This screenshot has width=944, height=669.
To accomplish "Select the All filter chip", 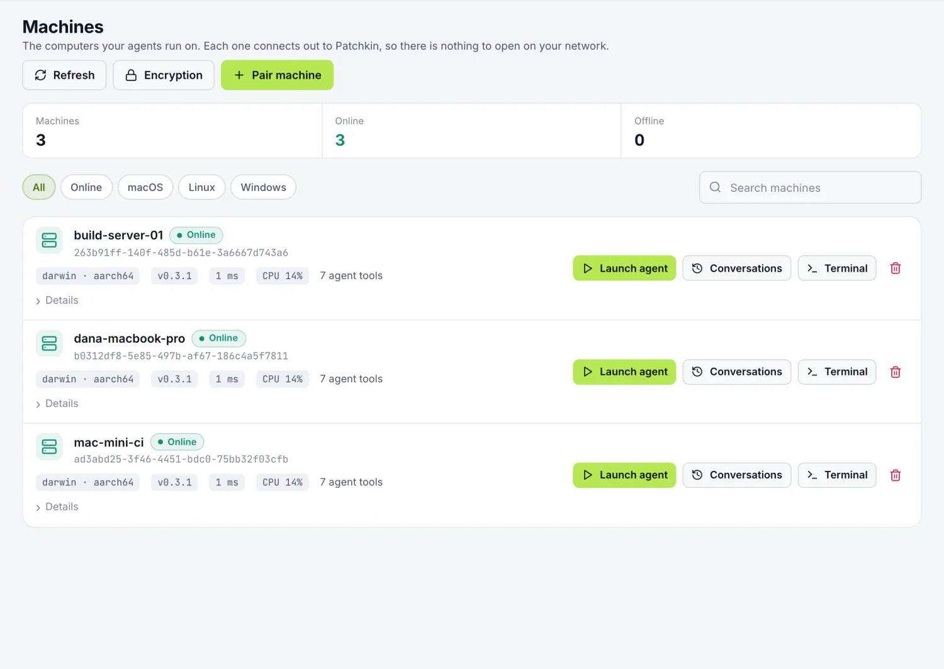I will coord(39,187).
